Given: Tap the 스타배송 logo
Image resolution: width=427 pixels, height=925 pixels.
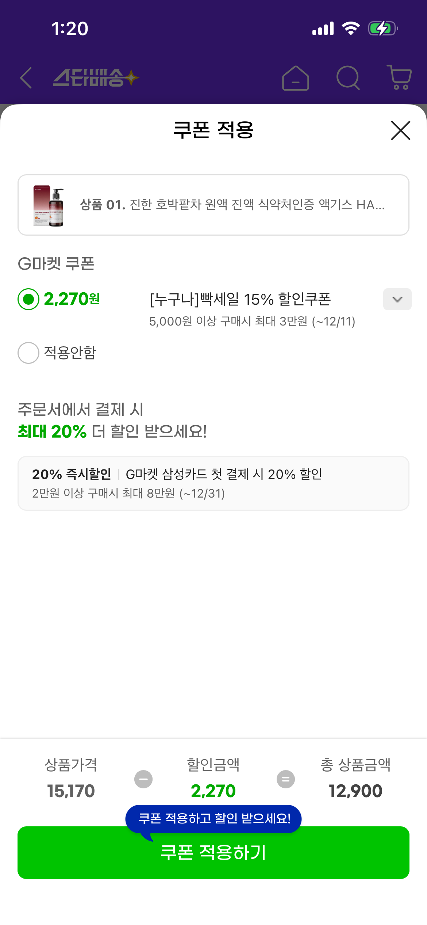Looking at the screenshot, I should (x=96, y=78).
